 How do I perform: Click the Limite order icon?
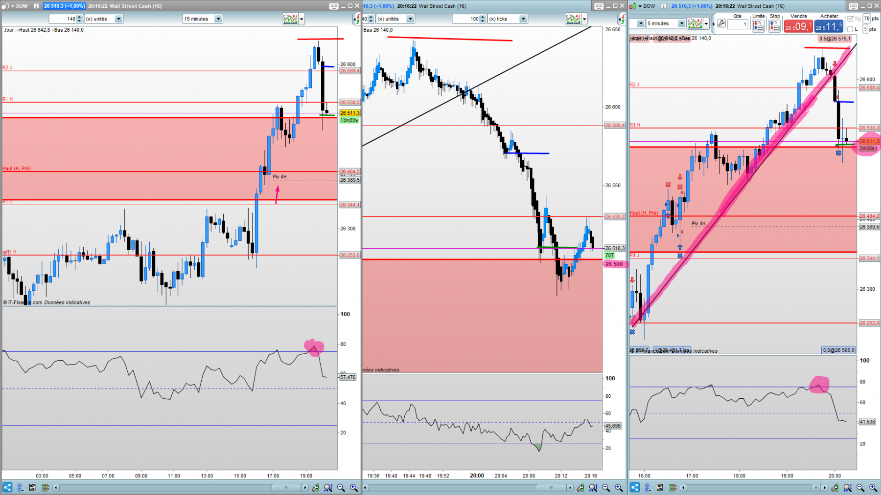[x=758, y=26]
